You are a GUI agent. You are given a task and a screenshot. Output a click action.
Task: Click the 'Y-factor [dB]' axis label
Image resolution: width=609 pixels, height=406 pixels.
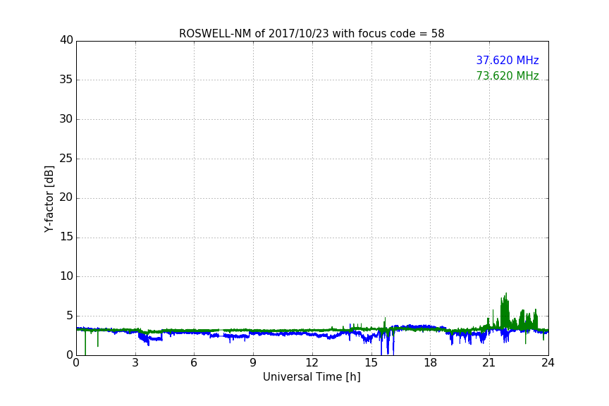pyautogui.click(x=49, y=199)
